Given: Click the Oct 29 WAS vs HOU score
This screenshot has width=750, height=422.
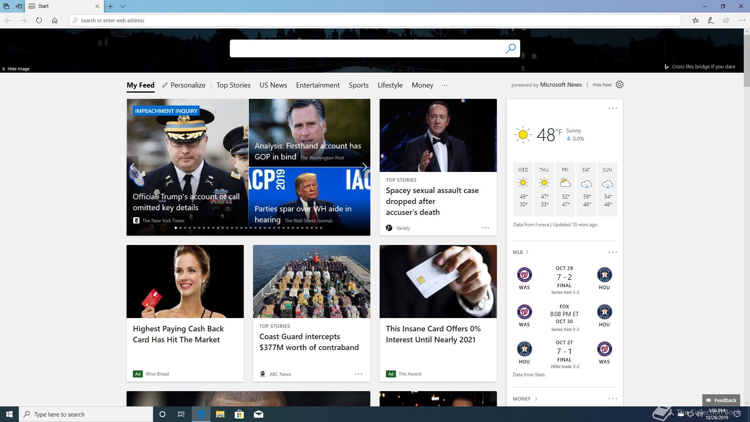Looking at the screenshot, I should [x=564, y=277].
